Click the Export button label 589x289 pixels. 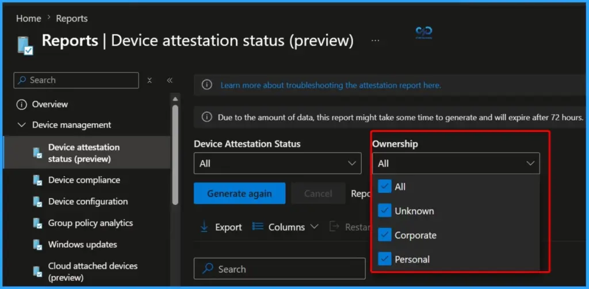[228, 227]
